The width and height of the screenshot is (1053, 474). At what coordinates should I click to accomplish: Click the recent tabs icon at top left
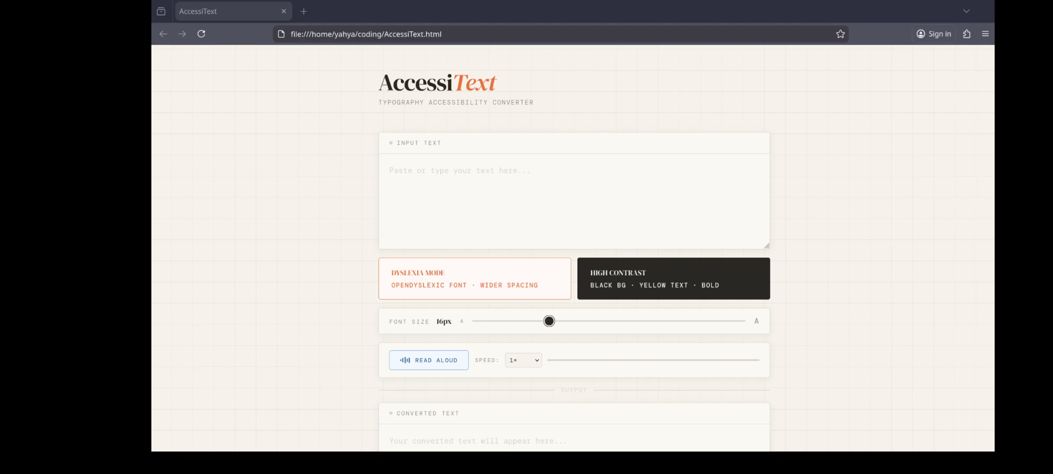point(161,11)
